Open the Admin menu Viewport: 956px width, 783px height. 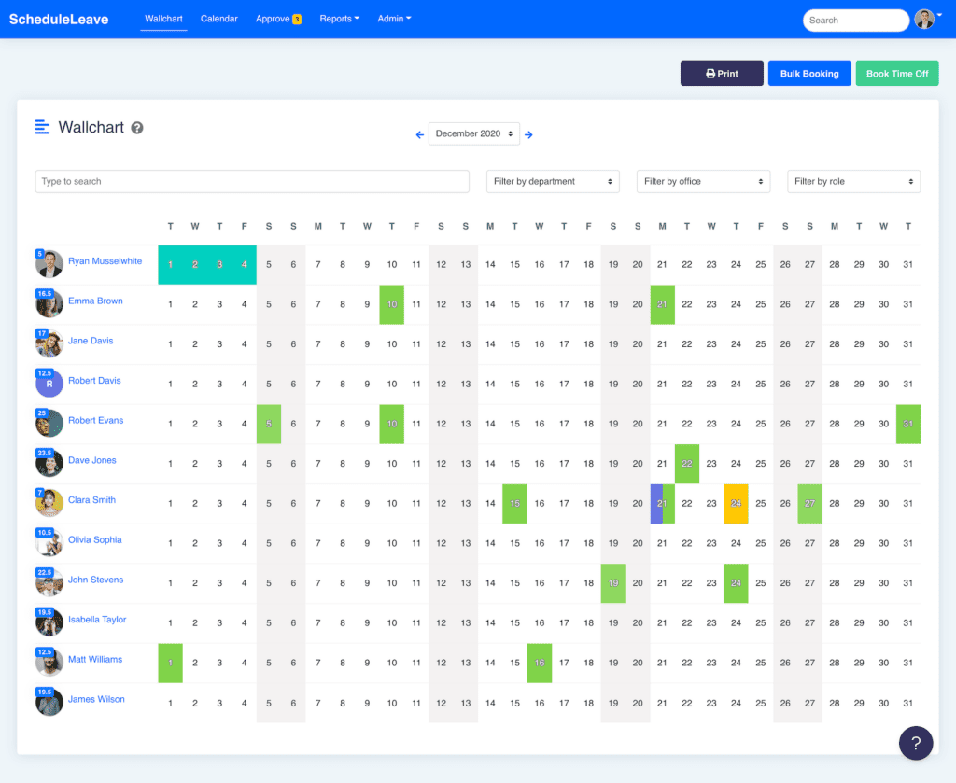coord(394,18)
